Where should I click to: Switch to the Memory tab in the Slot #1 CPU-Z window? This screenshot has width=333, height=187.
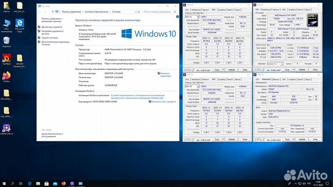tap(205, 10)
